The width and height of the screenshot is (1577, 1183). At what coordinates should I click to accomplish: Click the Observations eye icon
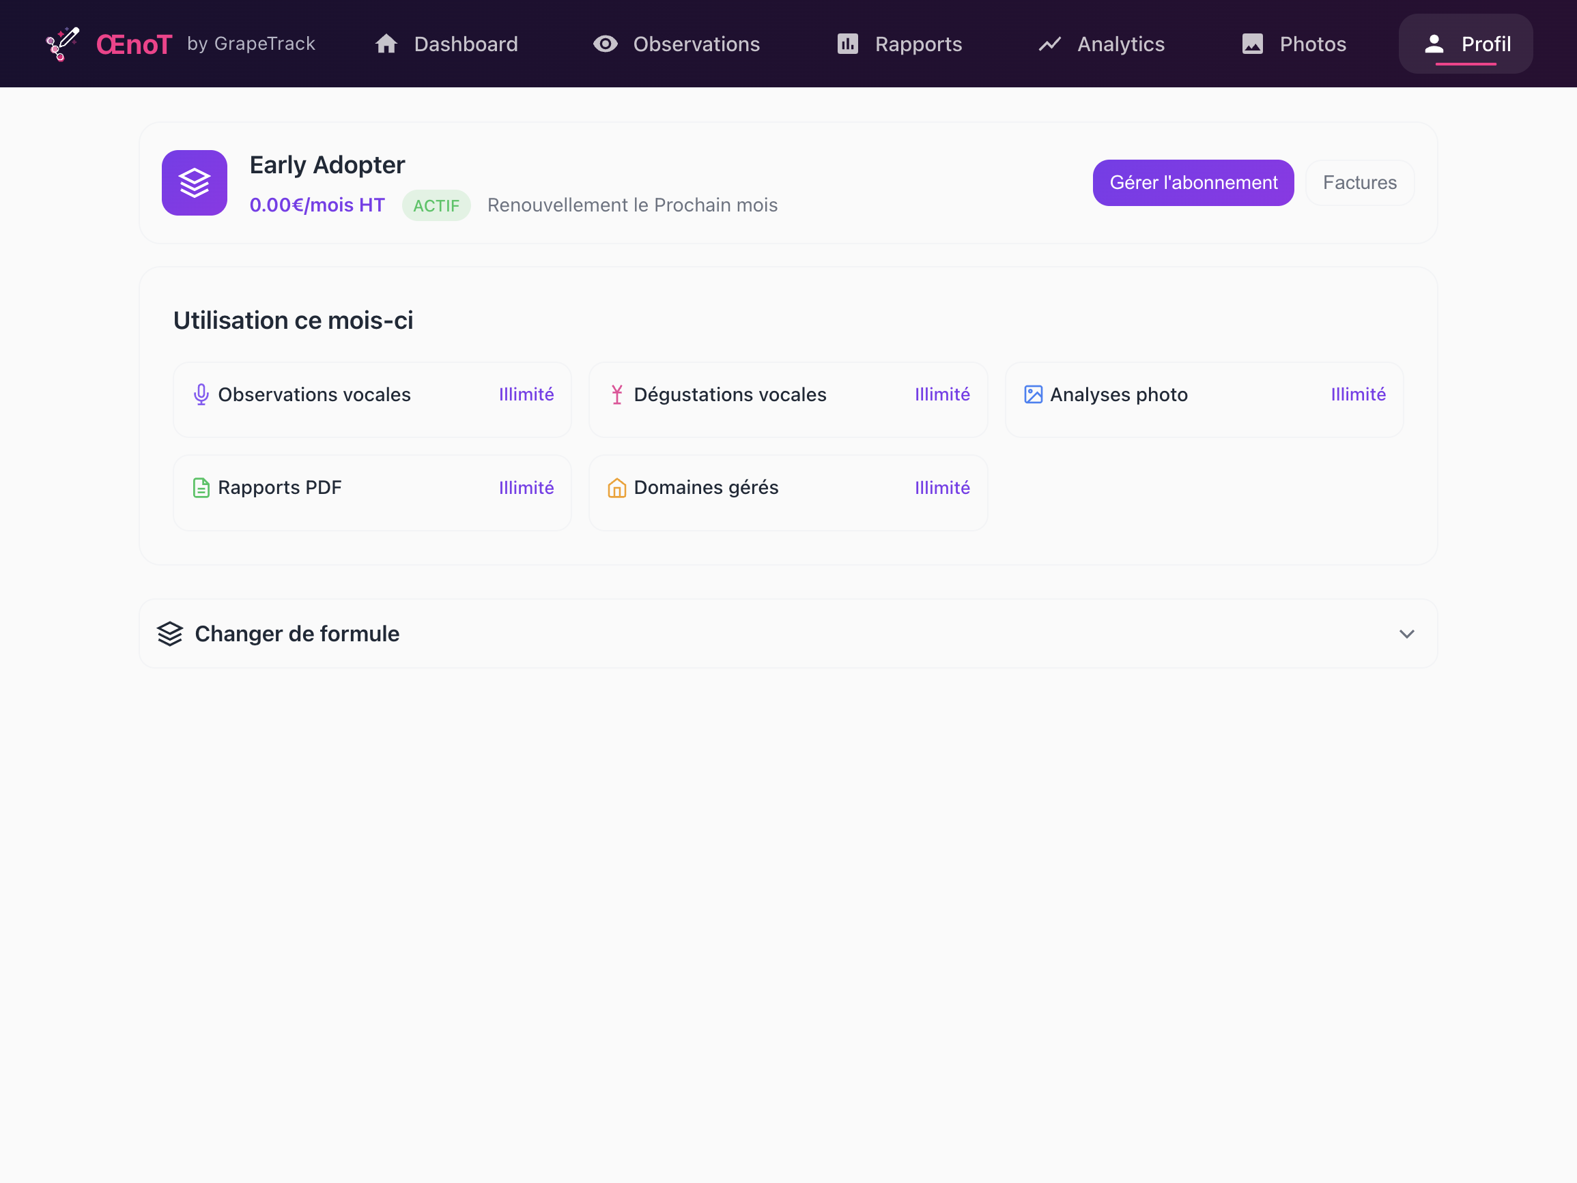pos(606,44)
